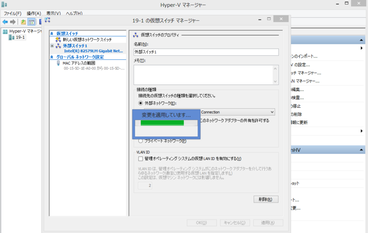Click the VLAN ID number field showing 2
This screenshot has height=233, width=368.
145,186
